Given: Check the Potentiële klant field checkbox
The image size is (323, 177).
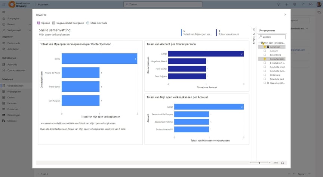Looking at the screenshot, I should 265,79.
